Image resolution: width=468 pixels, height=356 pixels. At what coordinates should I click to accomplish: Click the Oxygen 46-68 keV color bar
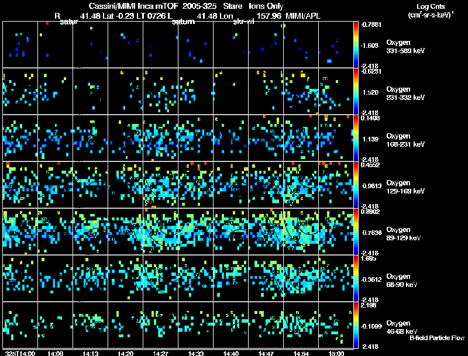356,325
